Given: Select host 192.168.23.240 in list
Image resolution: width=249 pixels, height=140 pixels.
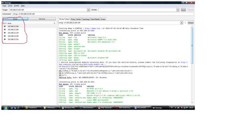Looking at the screenshot, I should 13,26.
